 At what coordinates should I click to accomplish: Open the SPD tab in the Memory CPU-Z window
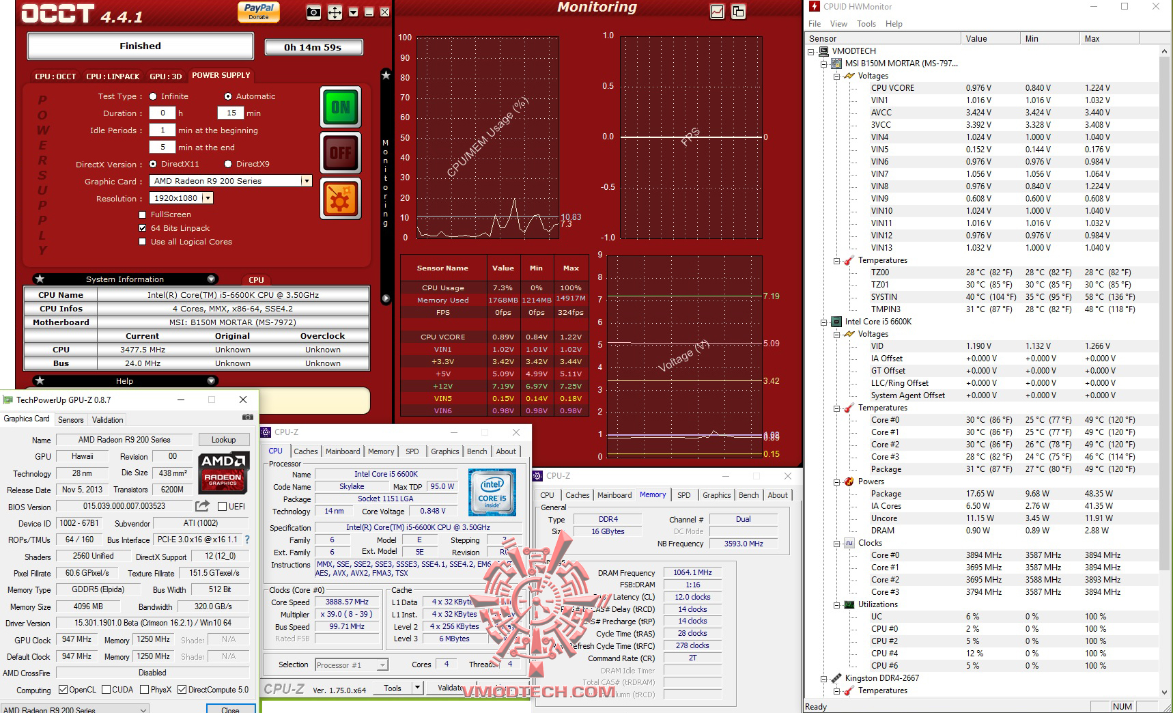tap(683, 495)
